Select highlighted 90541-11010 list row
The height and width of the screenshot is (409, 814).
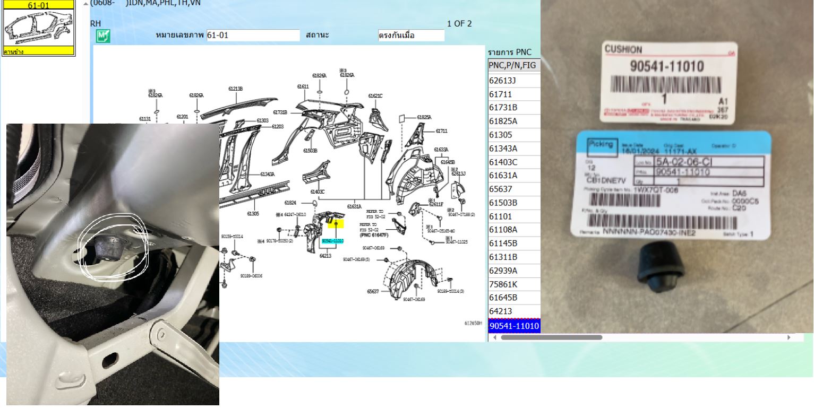(513, 326)
